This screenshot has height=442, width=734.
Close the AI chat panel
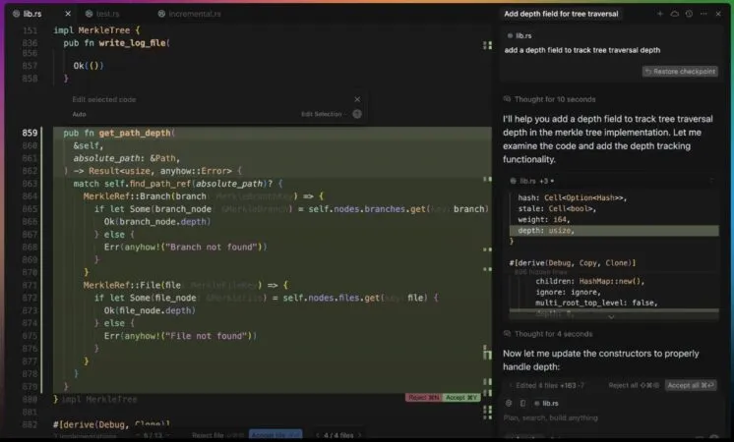(x=718, y=14)
